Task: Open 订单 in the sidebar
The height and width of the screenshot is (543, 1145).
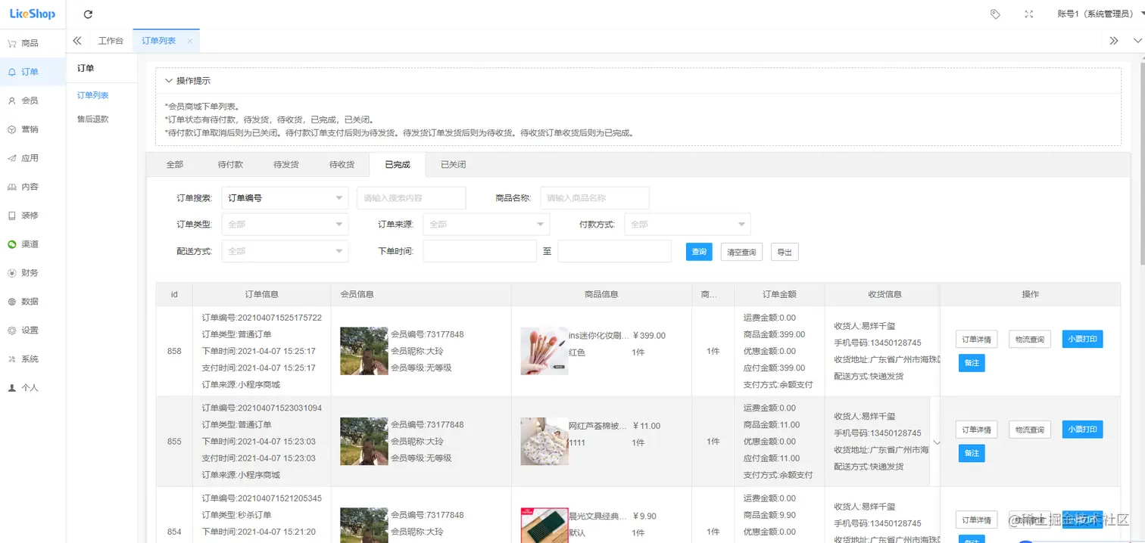Action: coord(33,72)
